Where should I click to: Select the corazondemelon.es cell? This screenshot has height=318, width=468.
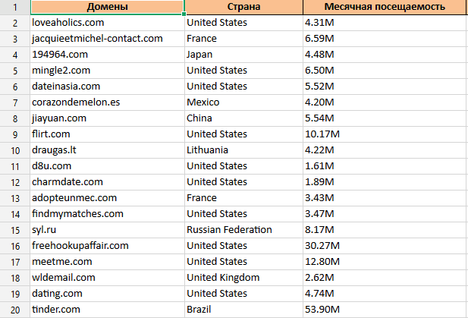pyautogui.click(x=107, y=102)
